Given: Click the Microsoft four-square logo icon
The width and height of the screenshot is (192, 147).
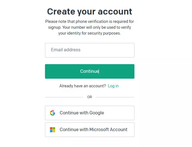Looking at the screenshot, I should click(53, 130).
